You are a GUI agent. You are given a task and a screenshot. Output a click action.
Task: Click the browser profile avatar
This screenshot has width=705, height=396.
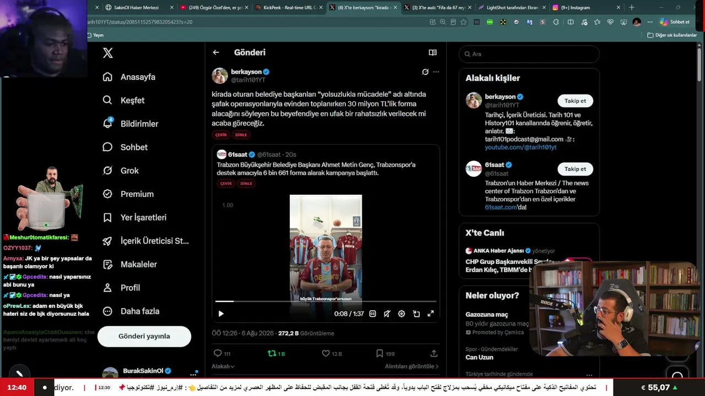point(637,22)
